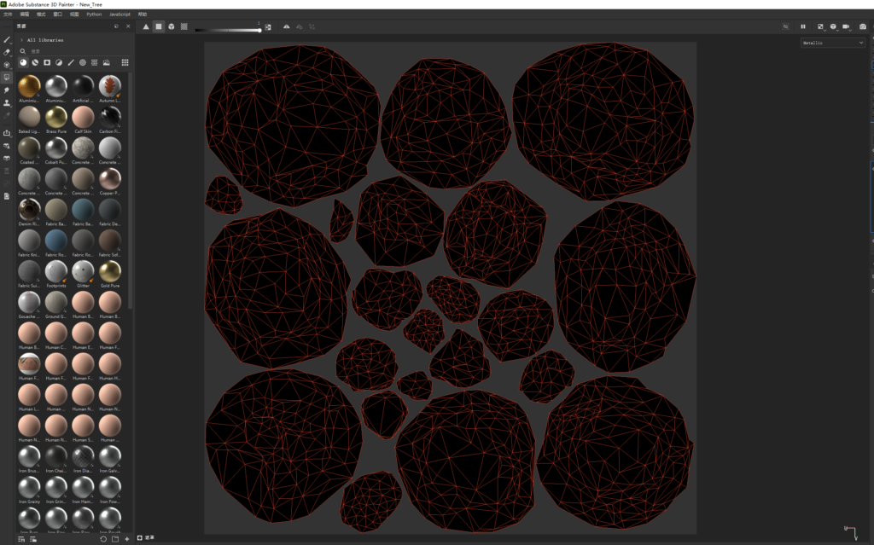This screenshot has width=874, height=545.
Task: Open folder icon at assets panel bottom
Action: pyautogui.click(x=115, y=539)
